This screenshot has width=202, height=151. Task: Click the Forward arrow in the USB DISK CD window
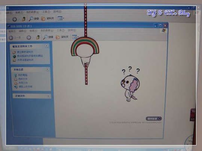point(29,38)
